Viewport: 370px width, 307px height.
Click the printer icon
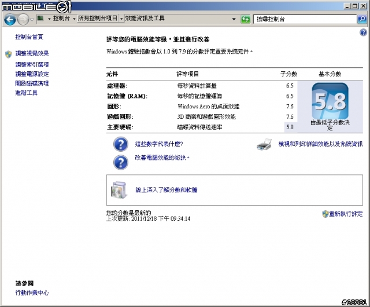264,144
